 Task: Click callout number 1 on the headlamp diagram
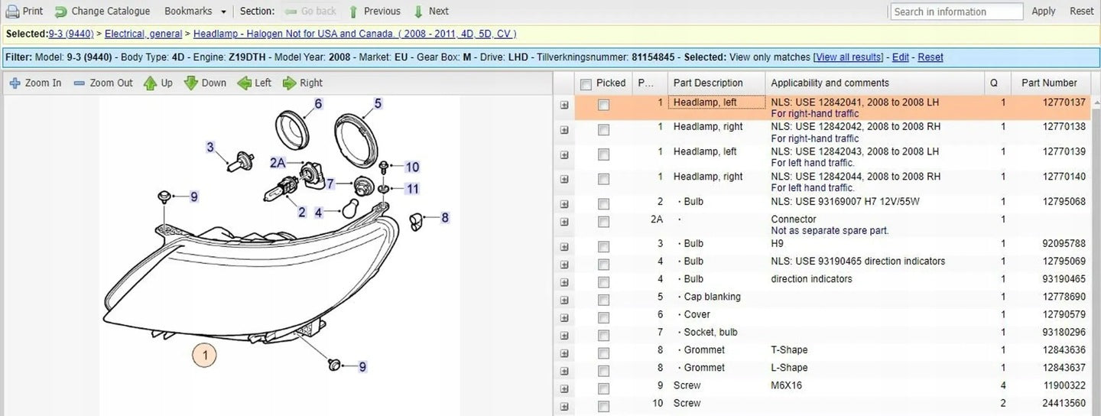204,355
